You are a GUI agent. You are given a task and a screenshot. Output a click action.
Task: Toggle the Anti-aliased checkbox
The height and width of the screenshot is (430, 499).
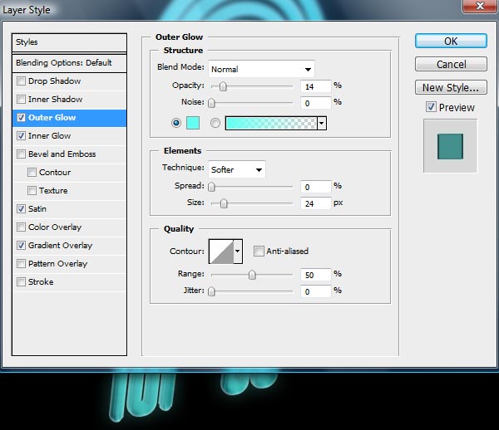point(259,252)
